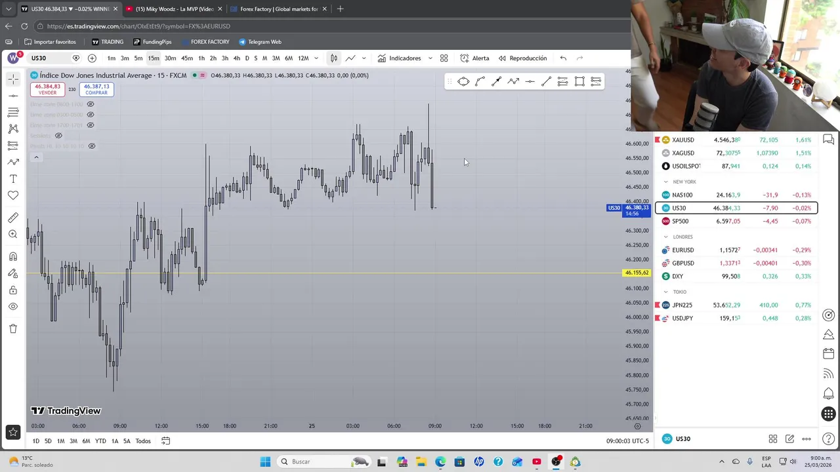Activate the zoom in tool
This screenshot has height=472, width=840.
click(13, 234)
